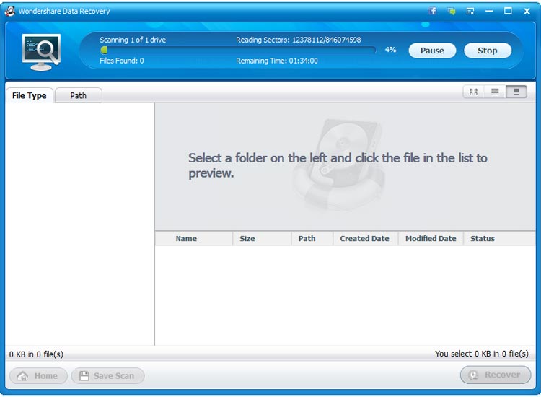This screenshot has width=541, height=397.
Task: Close the Data Recovery window
Action: tap(527, 11)
